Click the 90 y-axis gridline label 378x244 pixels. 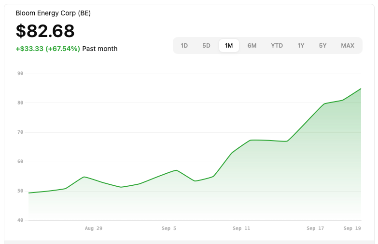pos(20,74)
